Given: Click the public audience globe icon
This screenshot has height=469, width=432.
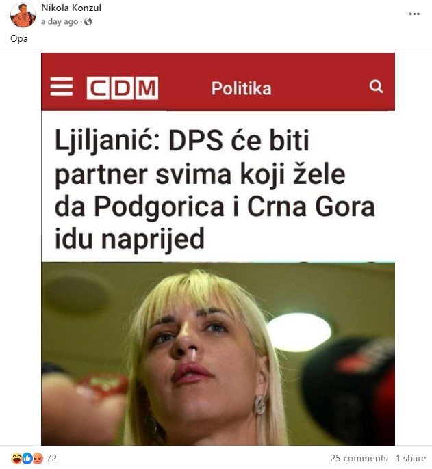Looking at the screenshot, I should (88, 22).
